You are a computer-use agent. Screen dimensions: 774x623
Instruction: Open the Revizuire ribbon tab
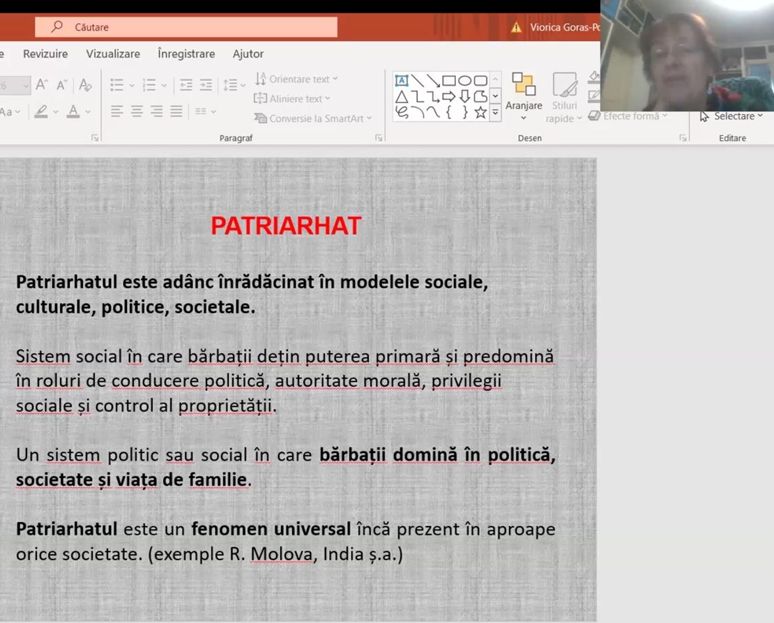[x=45, y=54]
